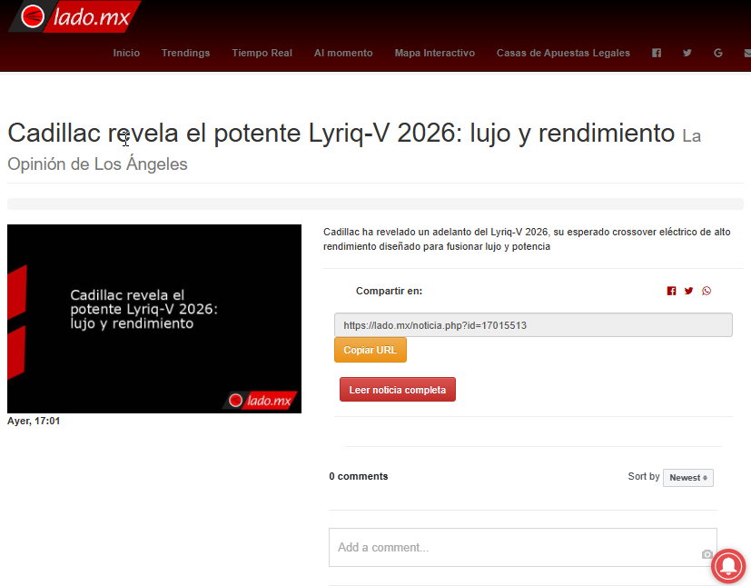Click Leer noticia completa button
The width and height of the screenshot is (751, 586).
click(398, 390)
